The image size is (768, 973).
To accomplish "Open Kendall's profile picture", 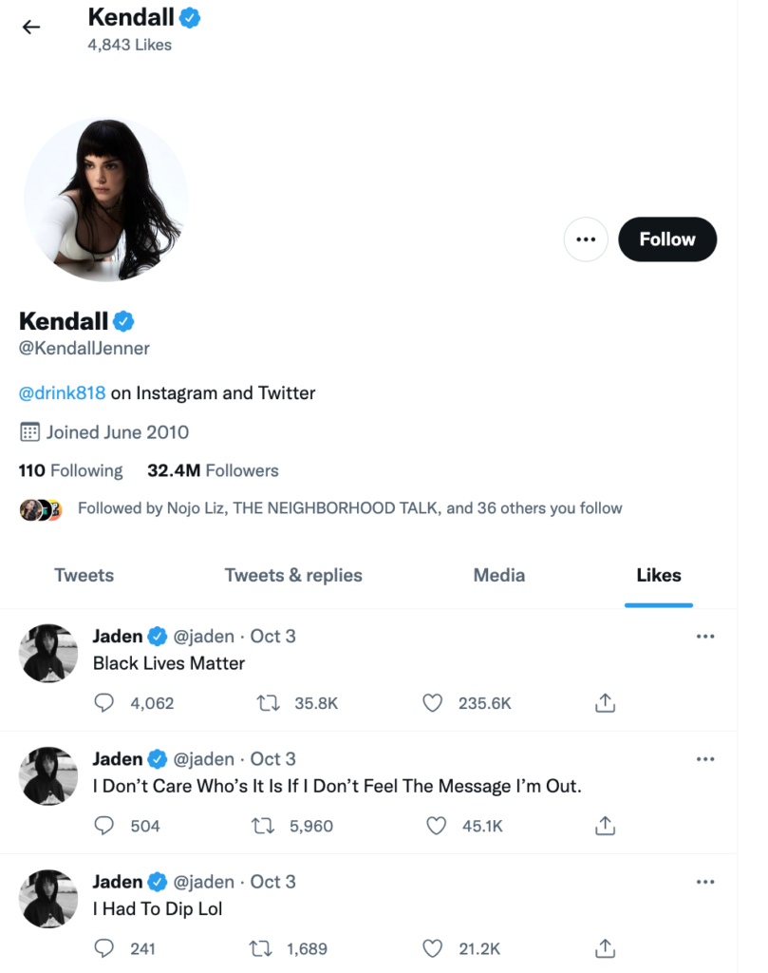I will pos(106,198).
